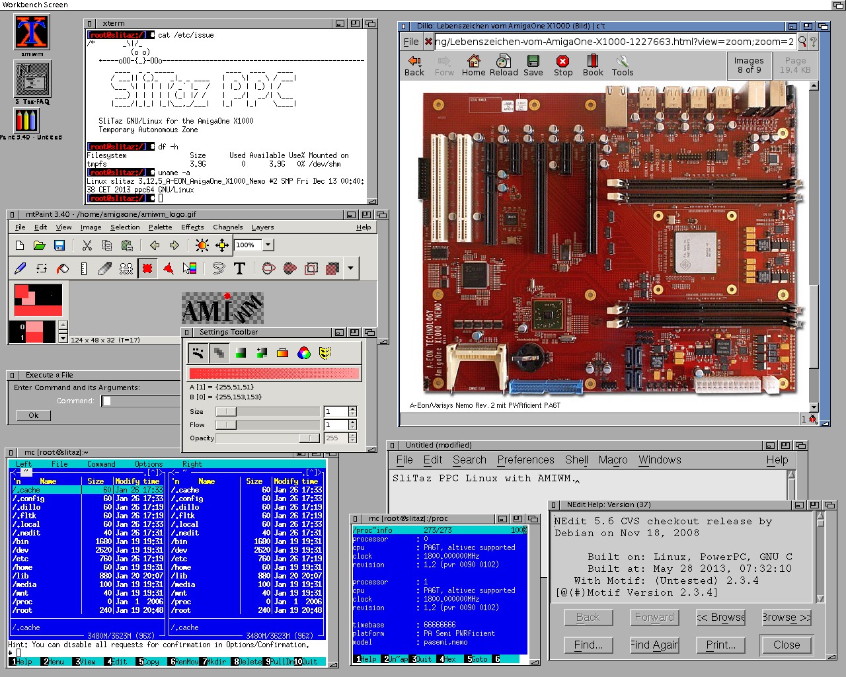Click Browse >> in the NEdit Help window
846x677 pixels.
[x=787, y=617]
